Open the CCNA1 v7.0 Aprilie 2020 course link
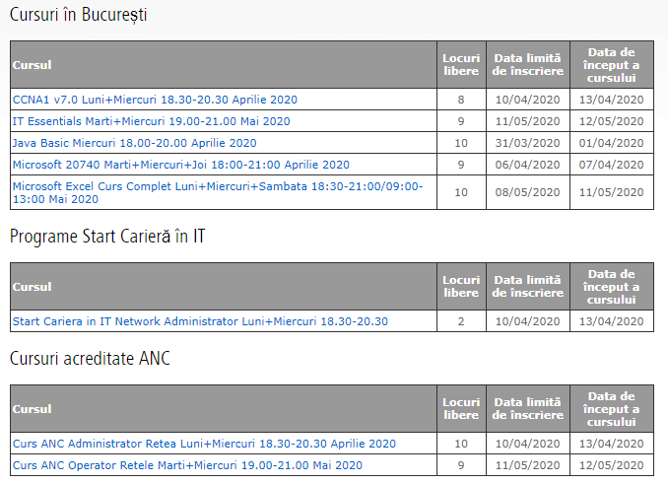Image resolution: width=668 pixels, height=484 pixels. click(155, 100)
